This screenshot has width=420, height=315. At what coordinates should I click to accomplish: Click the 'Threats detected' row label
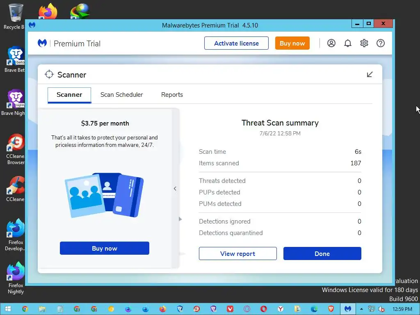pyautogui.click(x=222, y=181)
